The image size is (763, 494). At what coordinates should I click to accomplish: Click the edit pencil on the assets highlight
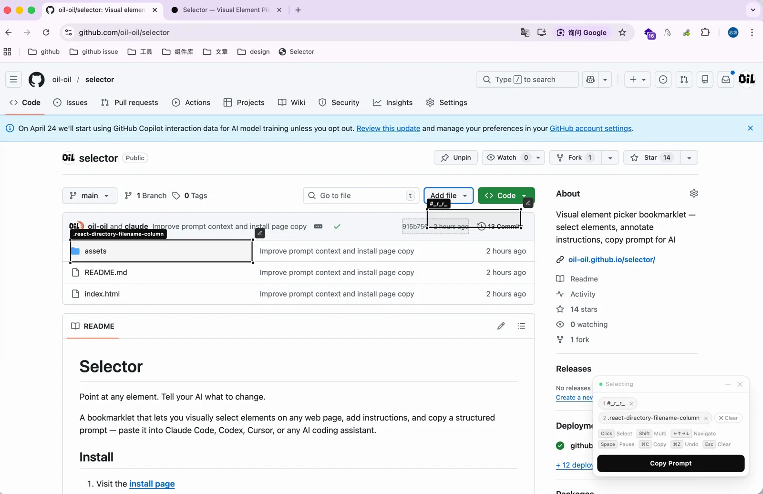pyautogui.click(x=260, y=233)
